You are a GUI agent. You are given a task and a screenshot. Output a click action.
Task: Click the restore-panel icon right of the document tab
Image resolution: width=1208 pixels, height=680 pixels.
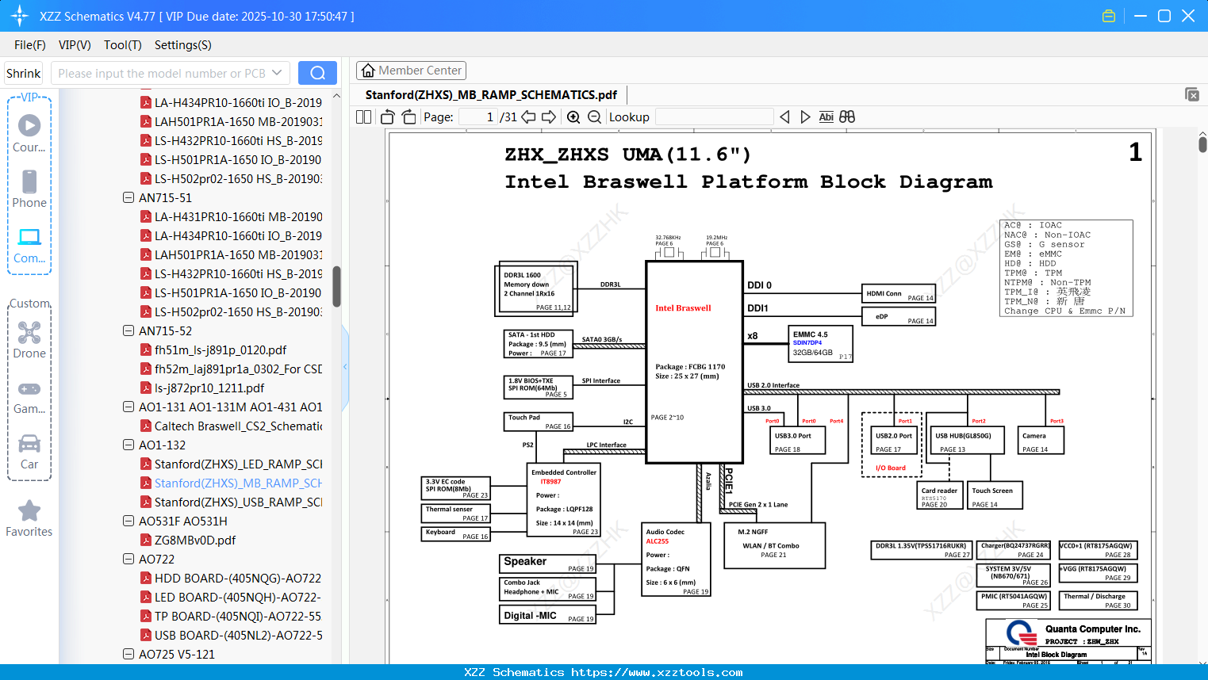tap(1192, 94)
